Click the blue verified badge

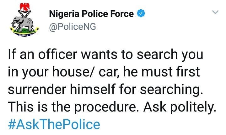(x=142, y=14)
